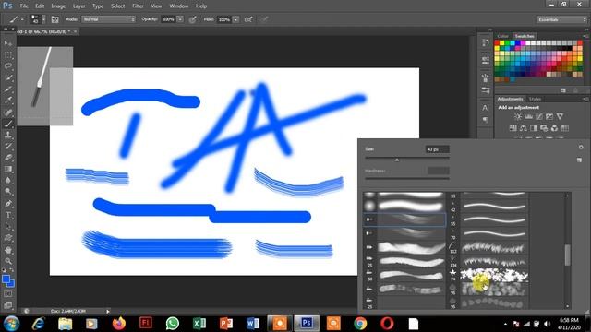This screenshot has width=591, height=332.
Task: Add a Photo Filter adjustment
Action: click(544, 128)
